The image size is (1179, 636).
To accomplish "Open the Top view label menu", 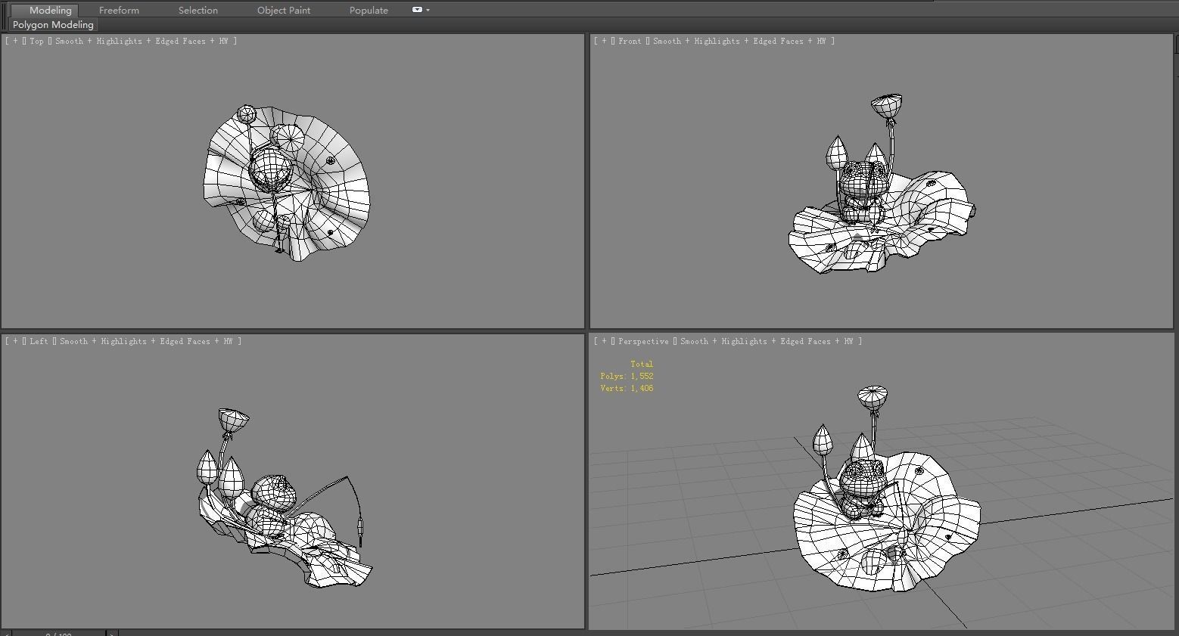I will coord(36,41).
